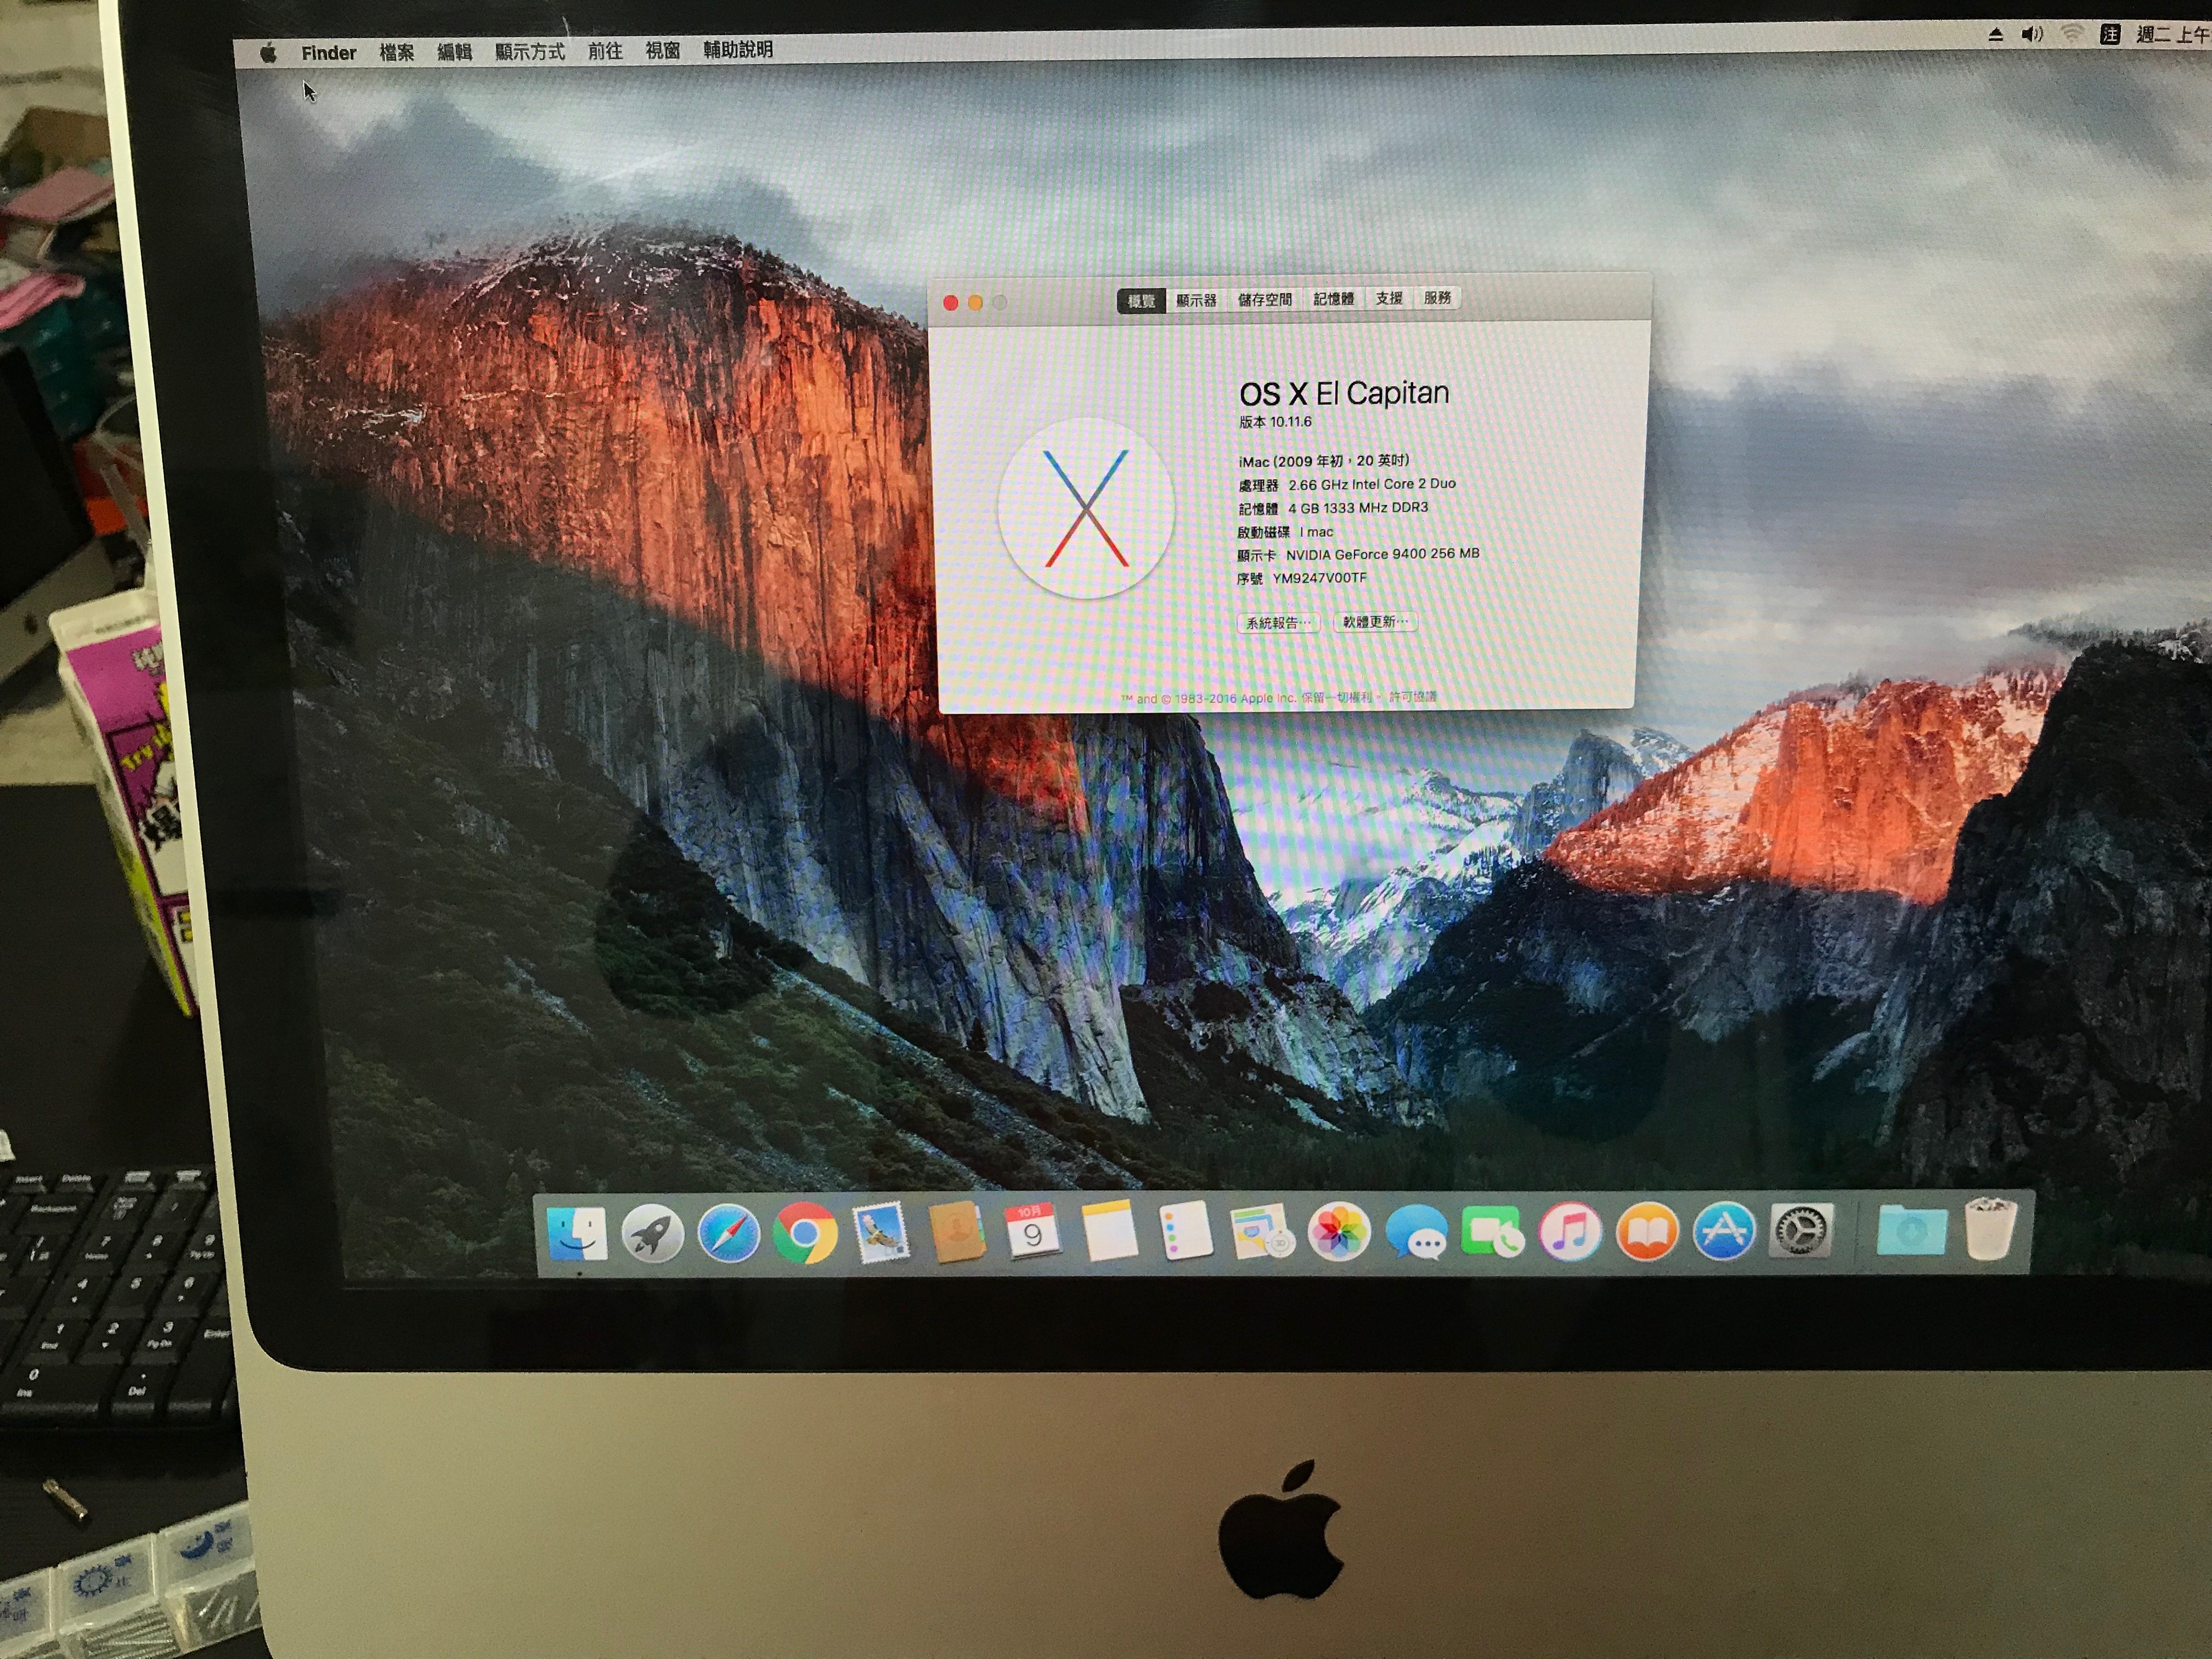Image resolution: width=2212 pixels, height=1659 pixels.
Task: Open Finder from the Dock
Action: [x=577, y=1235]
